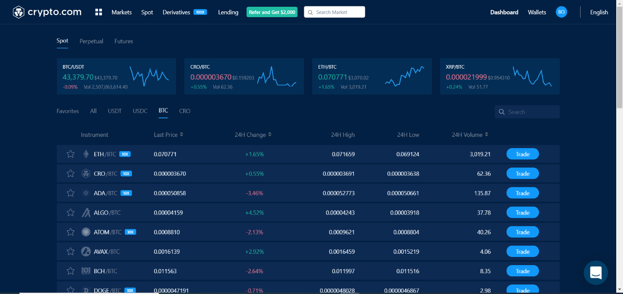Trade the CRO/BTC pair
This screenshot has width=623, height=294.
(x=522, y=173)
